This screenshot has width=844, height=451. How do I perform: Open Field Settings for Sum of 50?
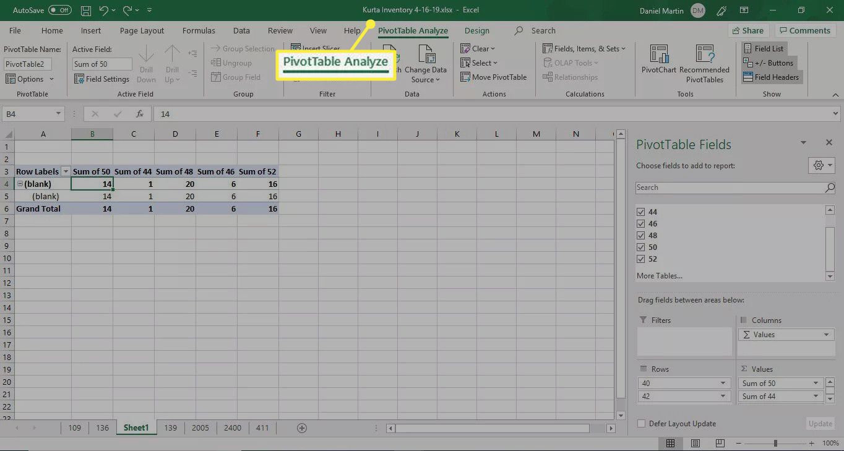[x=101, y=79]
